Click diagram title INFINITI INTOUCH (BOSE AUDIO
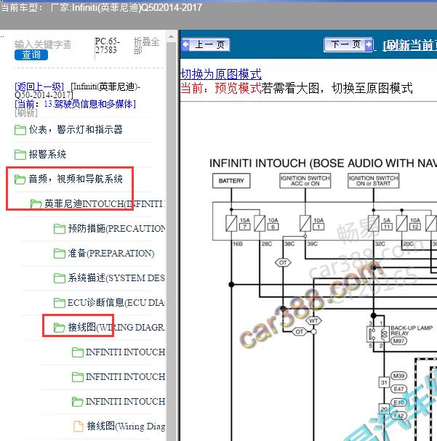Screen dimensions: 437x441 pos(323,163)
